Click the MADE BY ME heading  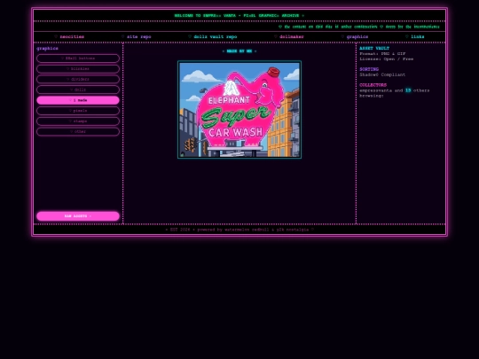coord(239,51)
